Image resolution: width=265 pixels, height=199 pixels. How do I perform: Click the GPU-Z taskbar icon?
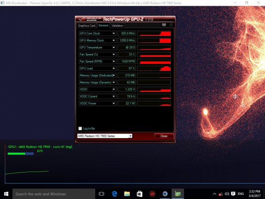point(178,194)
